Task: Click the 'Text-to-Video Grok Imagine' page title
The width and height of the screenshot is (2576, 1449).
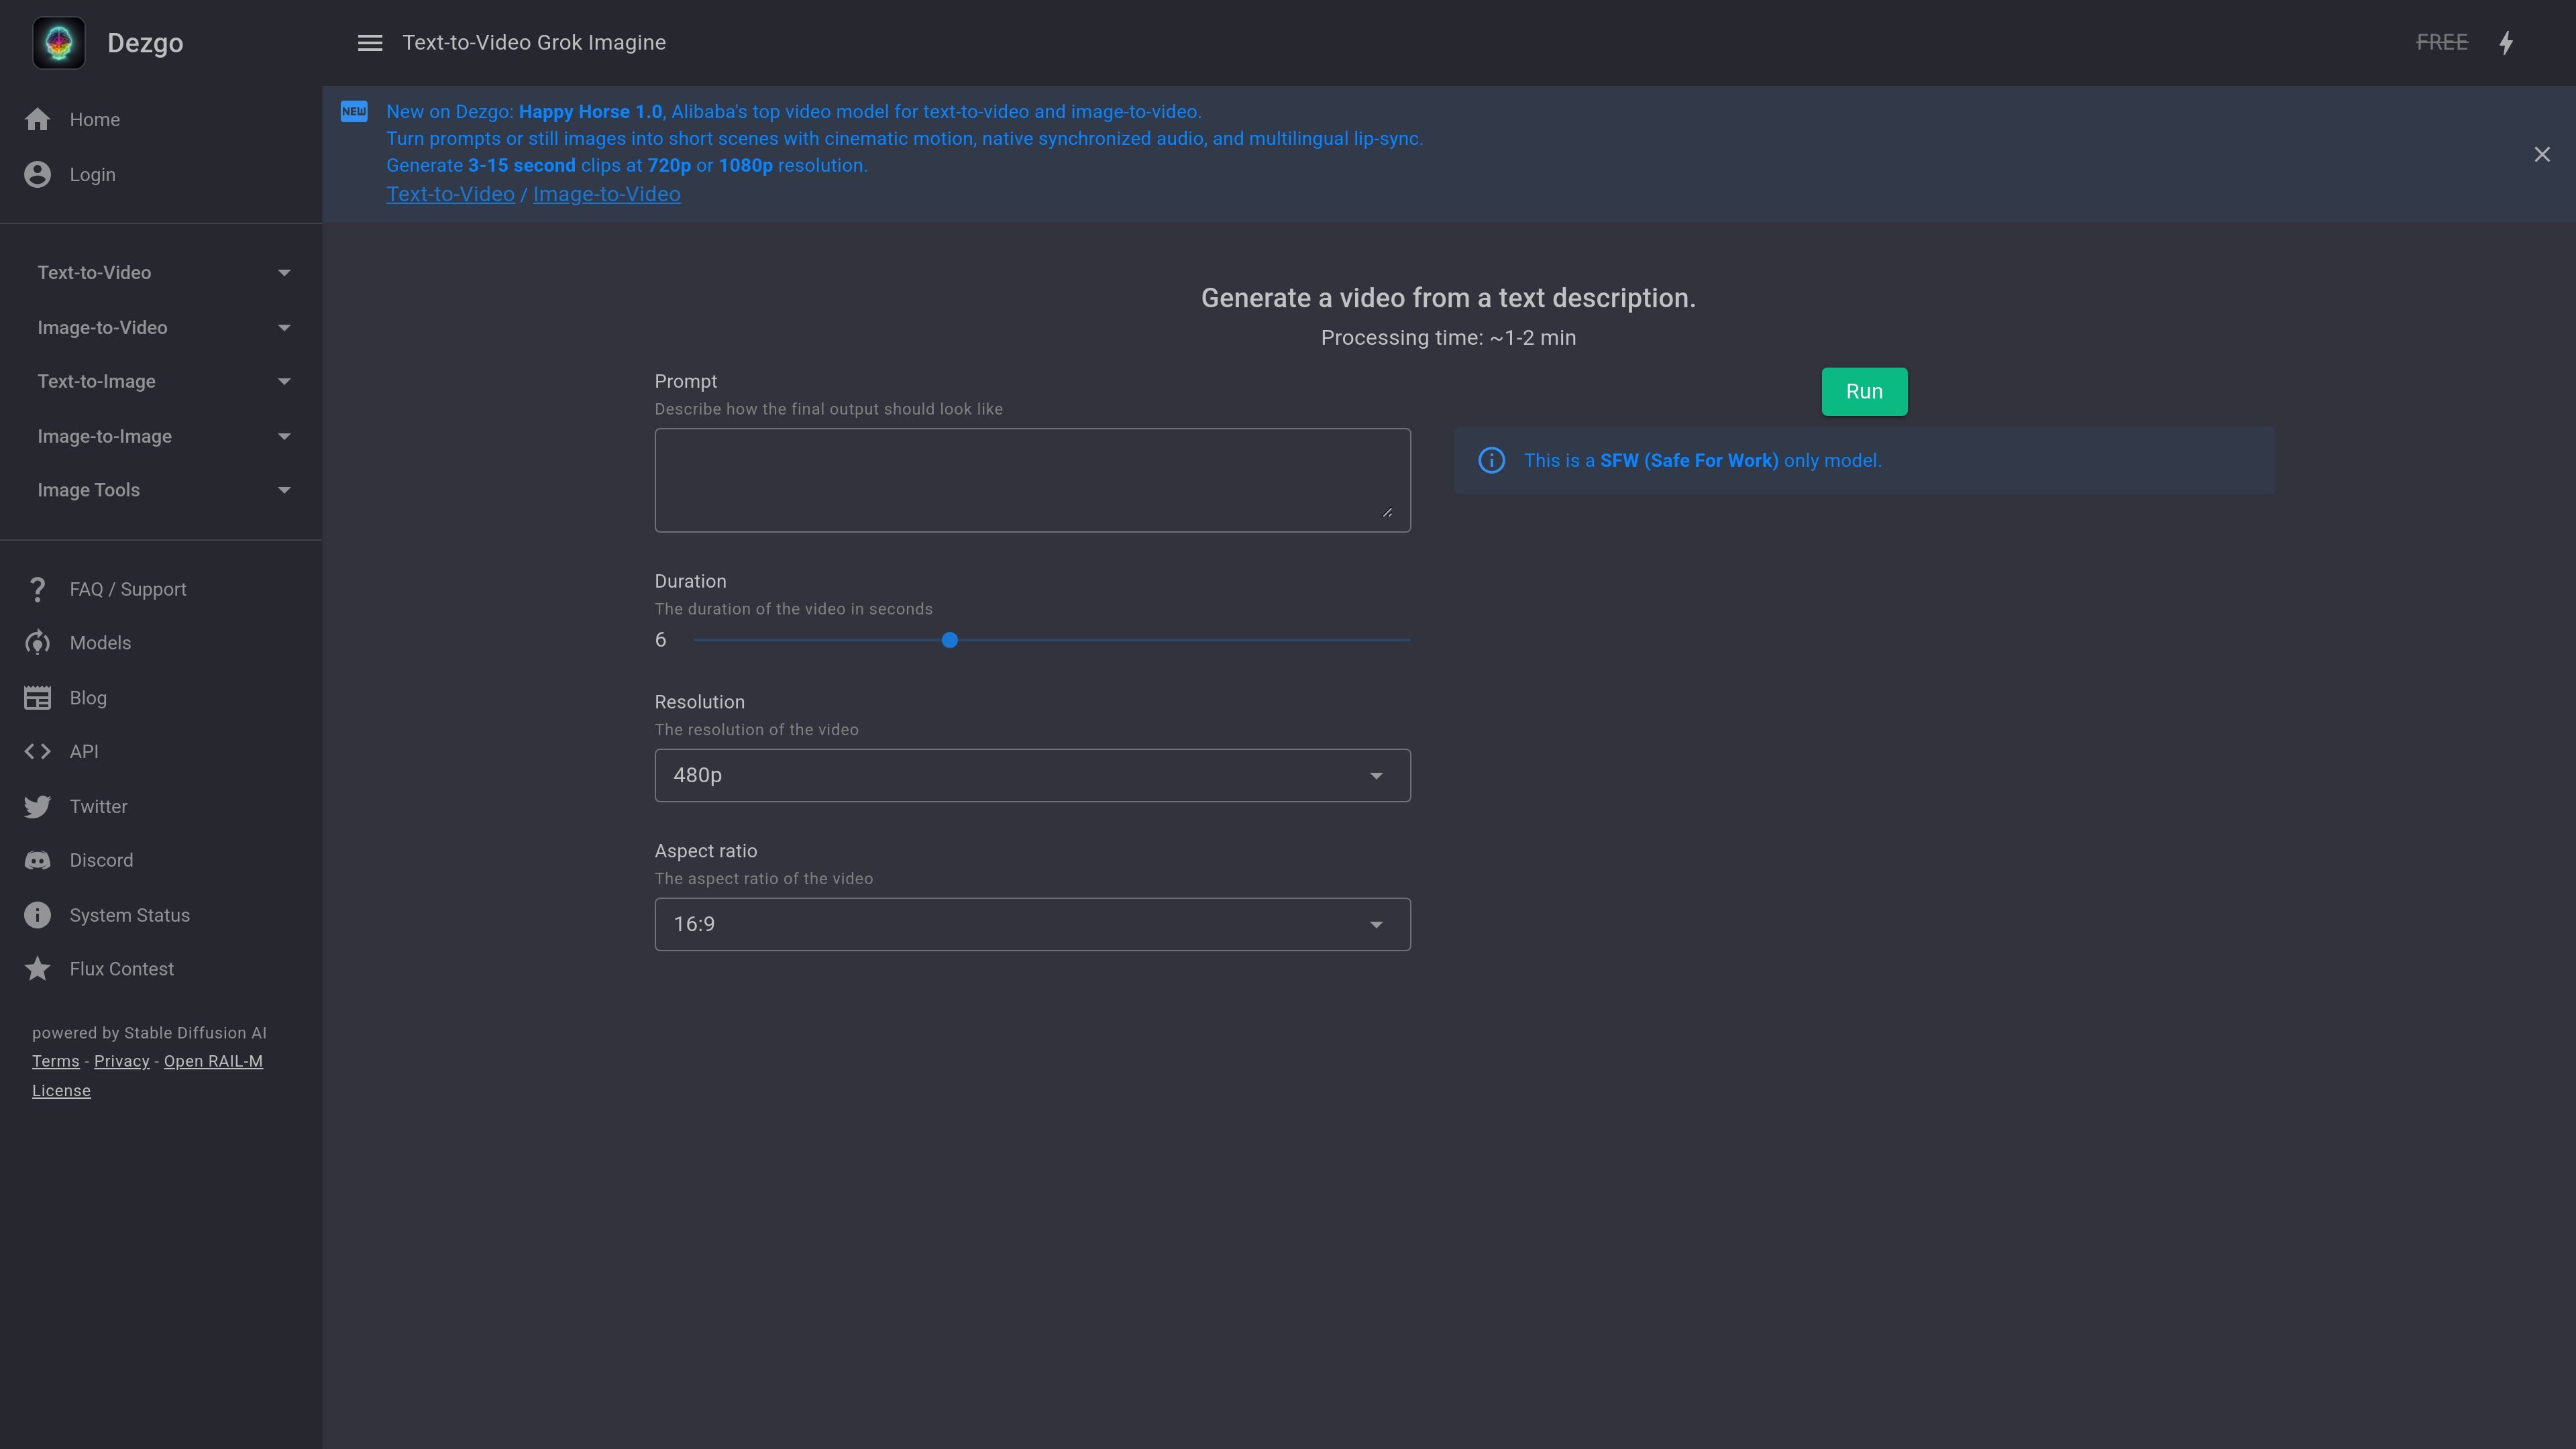Action: (x=534, y=43)
